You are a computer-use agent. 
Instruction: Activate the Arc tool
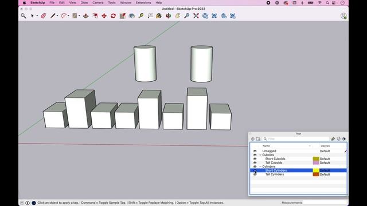tap(64, 15)
